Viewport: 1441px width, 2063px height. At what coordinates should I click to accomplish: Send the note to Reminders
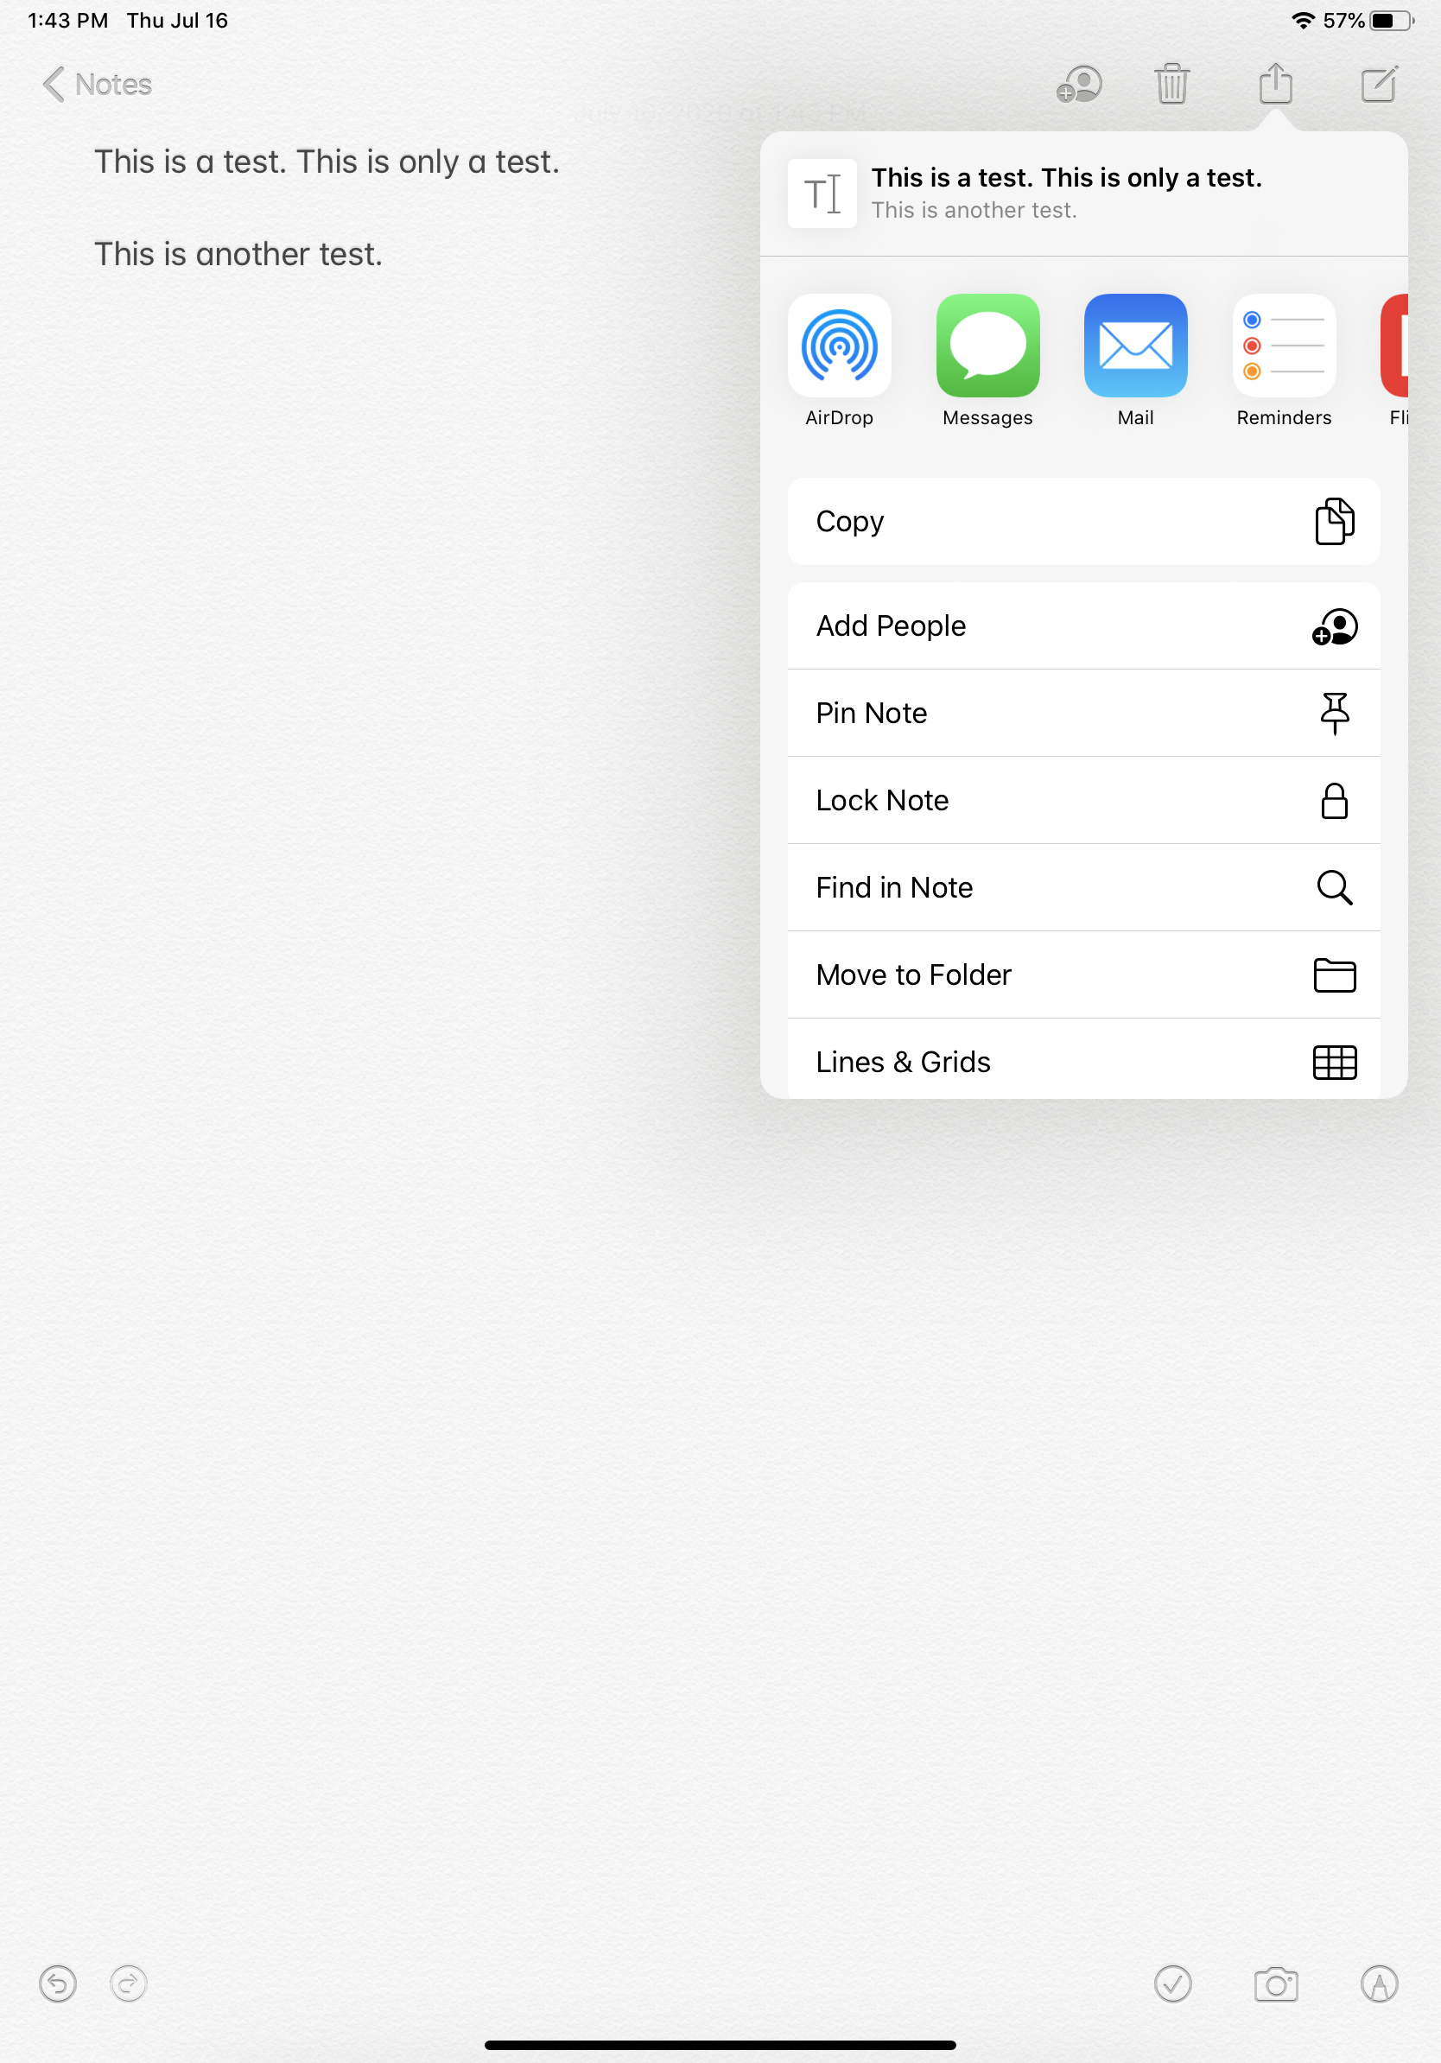point(1284,361)
